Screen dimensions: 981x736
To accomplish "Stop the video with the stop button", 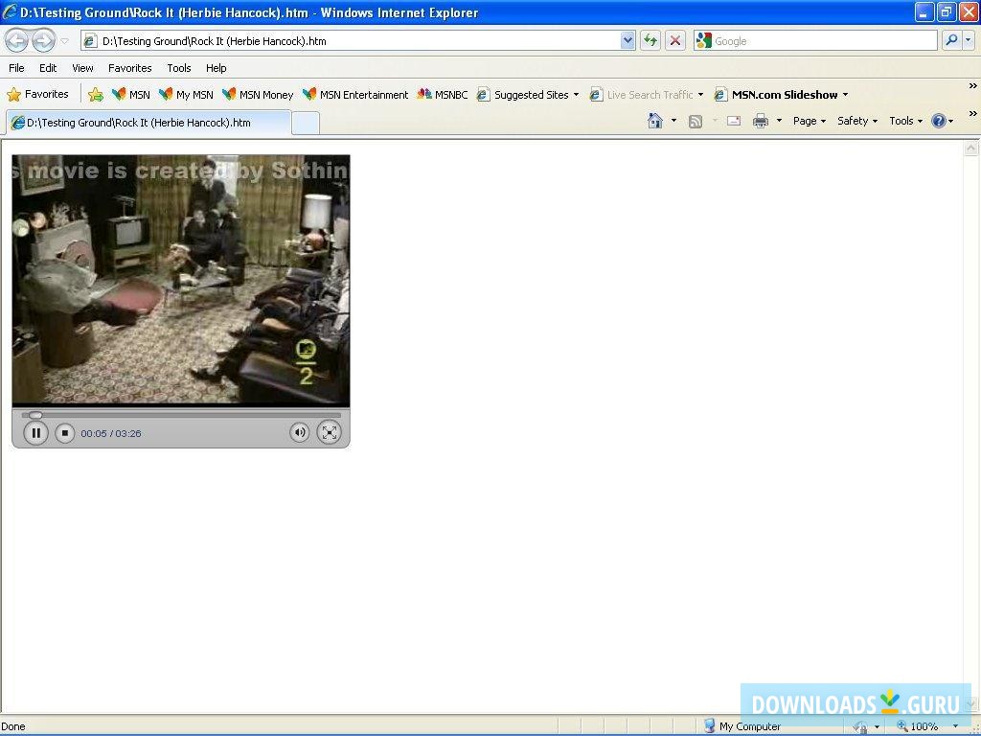I will coord(64,433).
